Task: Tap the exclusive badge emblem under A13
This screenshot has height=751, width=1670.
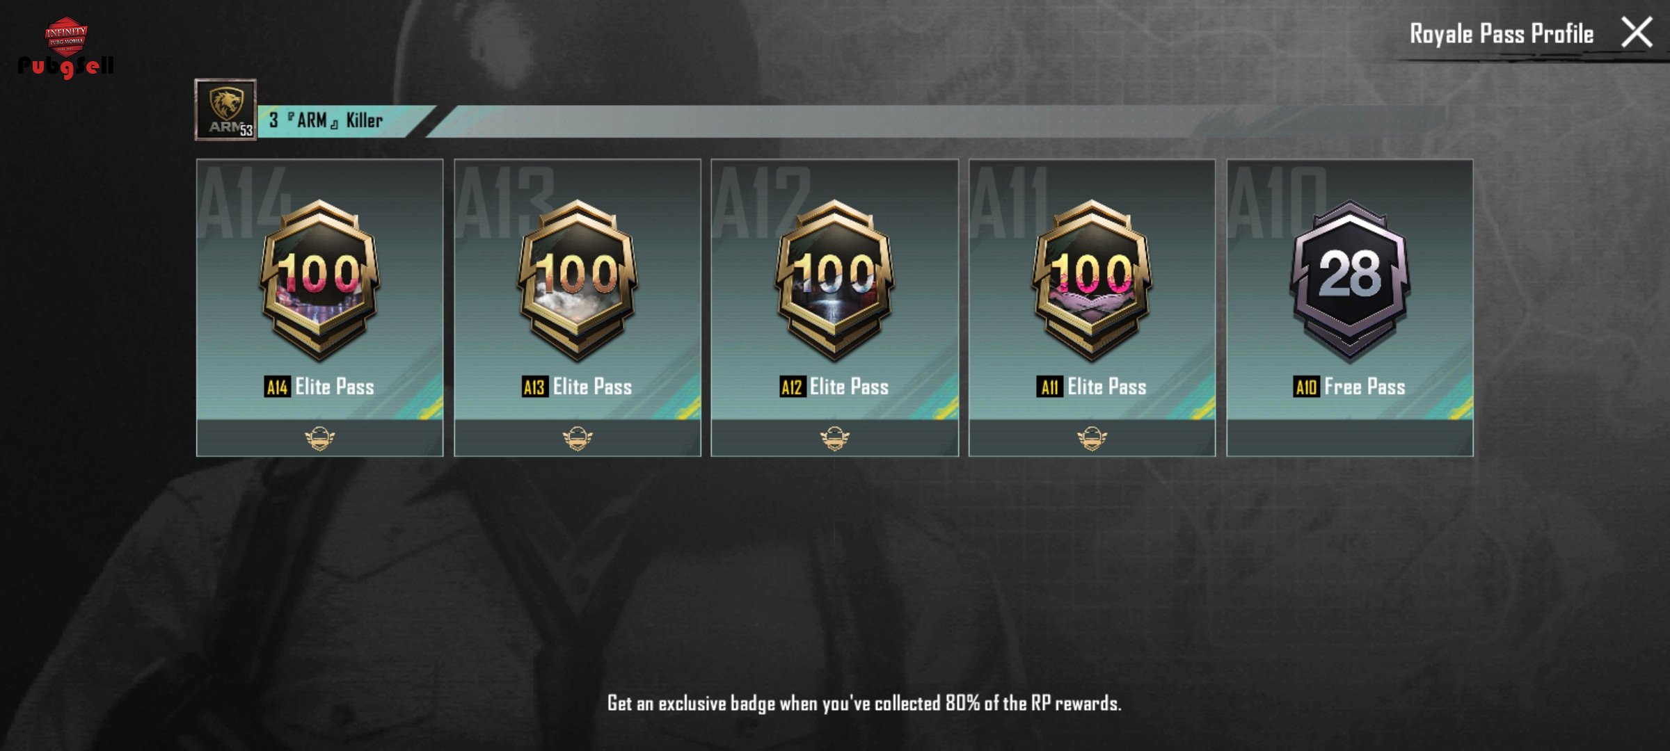Action: (x=578, y=439)
